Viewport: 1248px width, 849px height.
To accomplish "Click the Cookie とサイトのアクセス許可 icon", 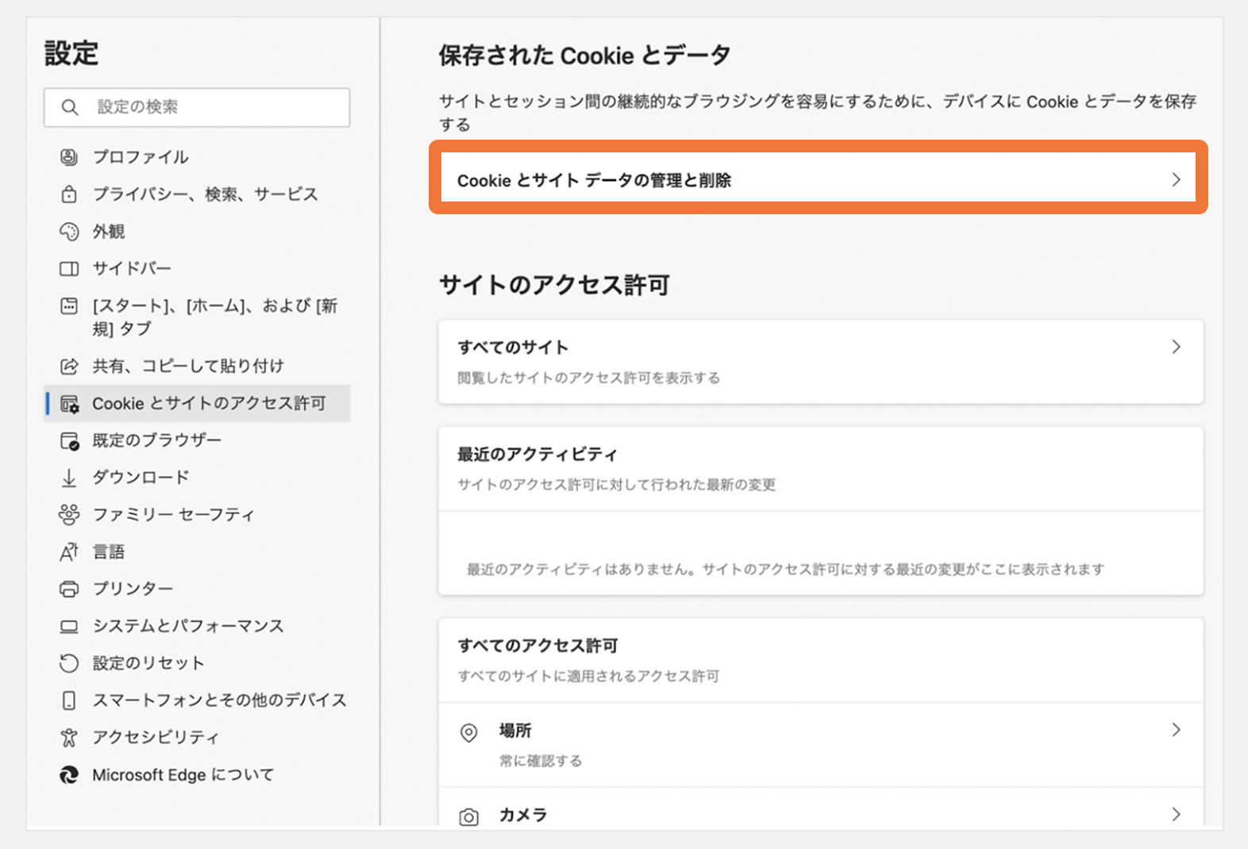I will [x=69, y=404].
